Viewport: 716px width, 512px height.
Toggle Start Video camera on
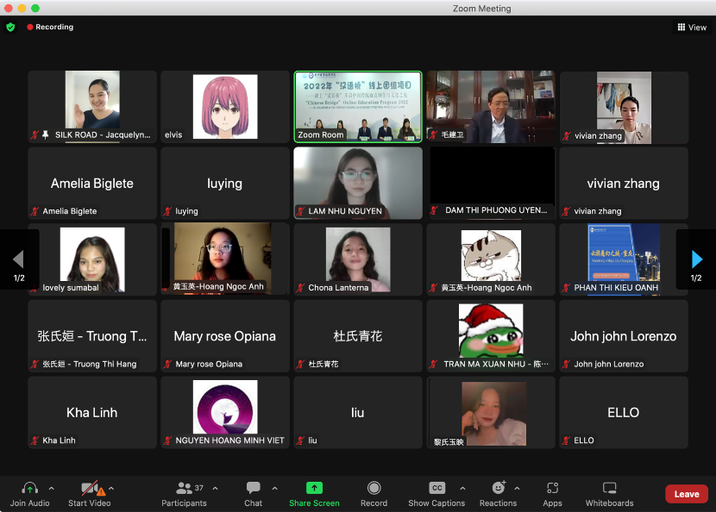[89, 489]
